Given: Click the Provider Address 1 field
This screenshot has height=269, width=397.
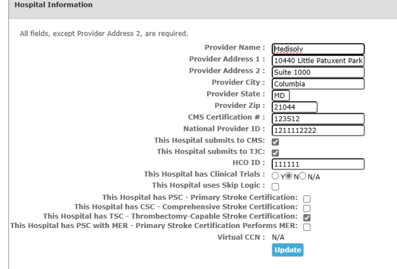Looking at the screenshot, I should [x=319, y=61].
